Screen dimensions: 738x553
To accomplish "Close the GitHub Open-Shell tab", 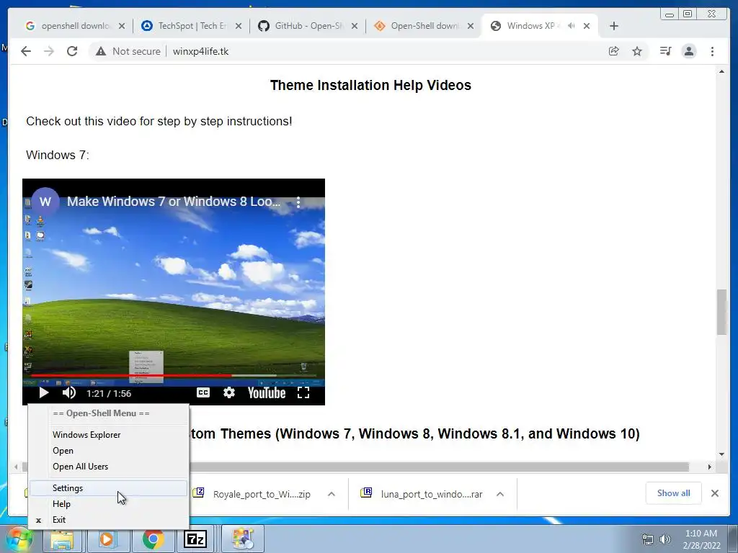I will pos(355,26).
